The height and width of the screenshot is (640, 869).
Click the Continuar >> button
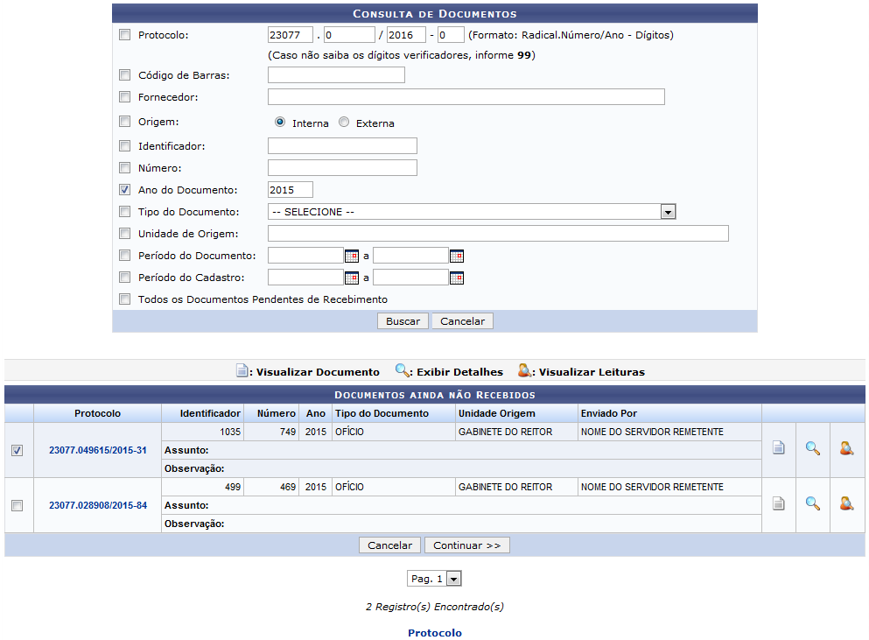click(466, 545)
